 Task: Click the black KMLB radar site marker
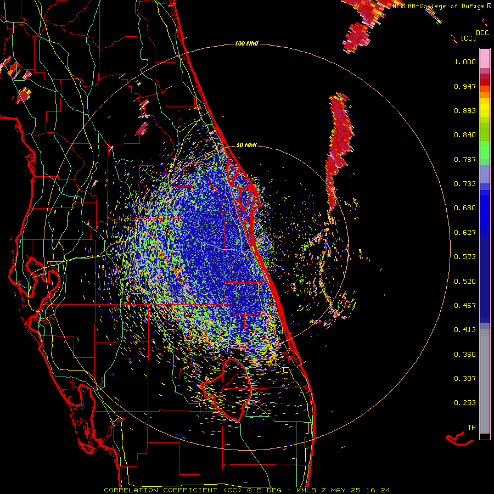247,248
